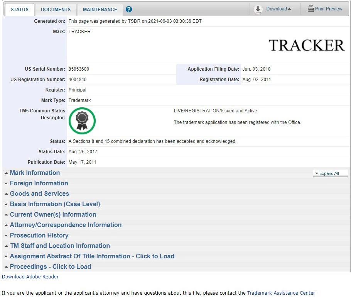Load Assignment Abstract Of Title Information

coord(92,256)
